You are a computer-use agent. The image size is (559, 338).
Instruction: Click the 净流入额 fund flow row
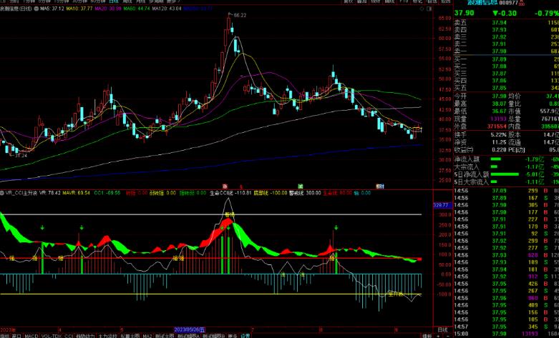click(506, 159)
